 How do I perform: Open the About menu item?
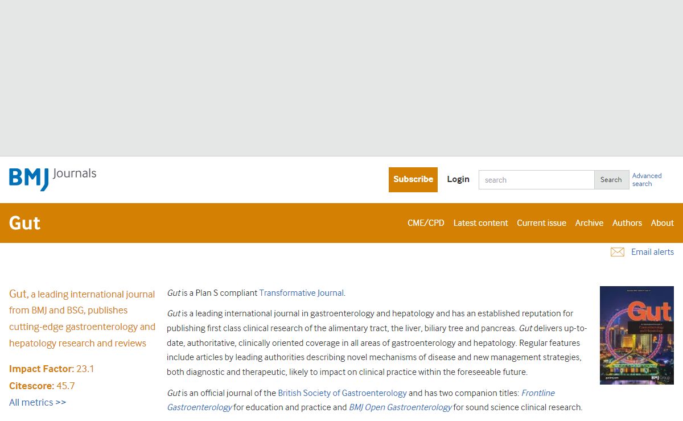point(663,223)
